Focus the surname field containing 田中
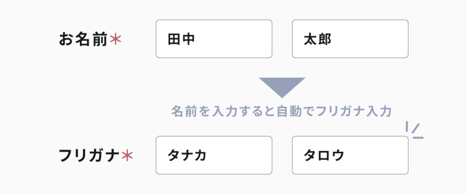 (x=214, y=39)
